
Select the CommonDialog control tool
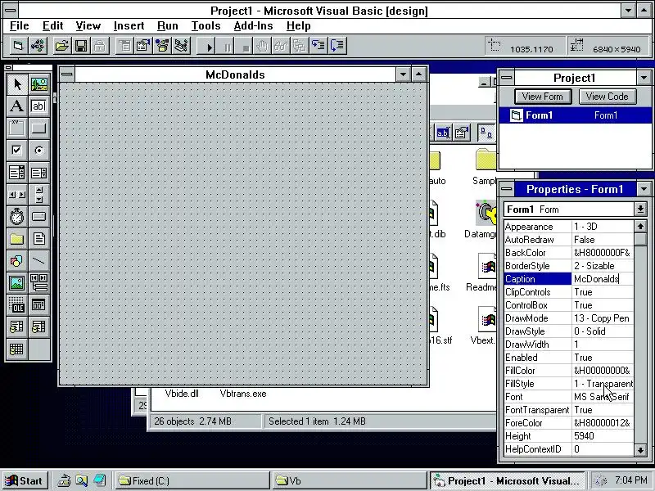click(x=38, y=305)
